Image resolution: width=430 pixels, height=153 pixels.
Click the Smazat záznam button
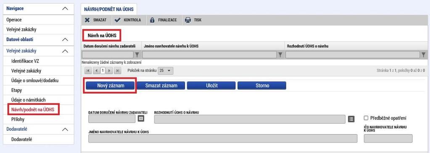click(x=161, y=86)
